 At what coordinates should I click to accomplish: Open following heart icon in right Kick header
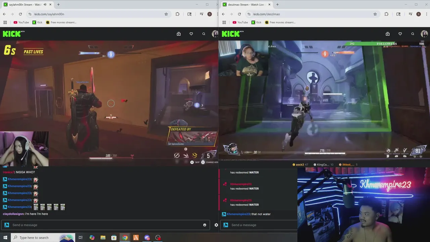400,34
